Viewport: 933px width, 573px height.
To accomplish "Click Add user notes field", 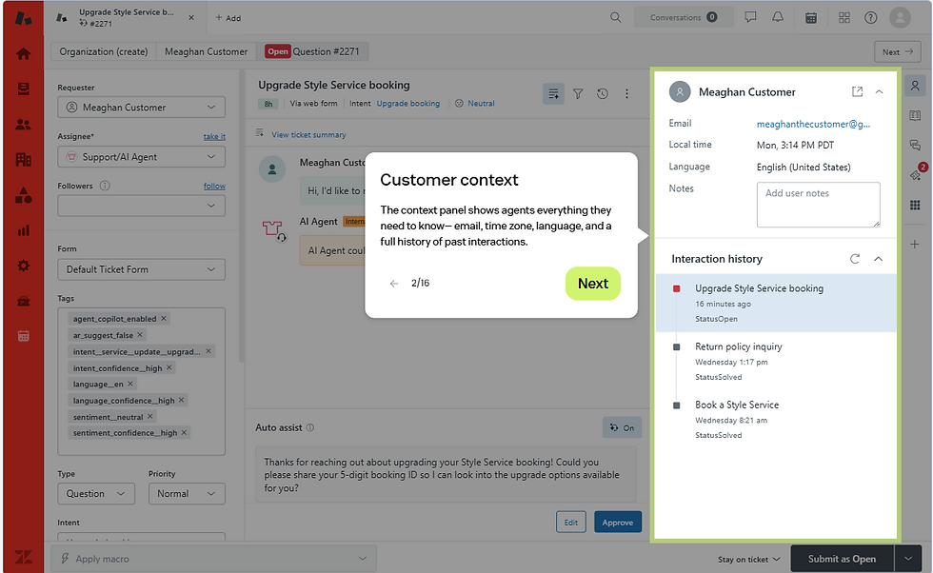I will click(818, 205).
